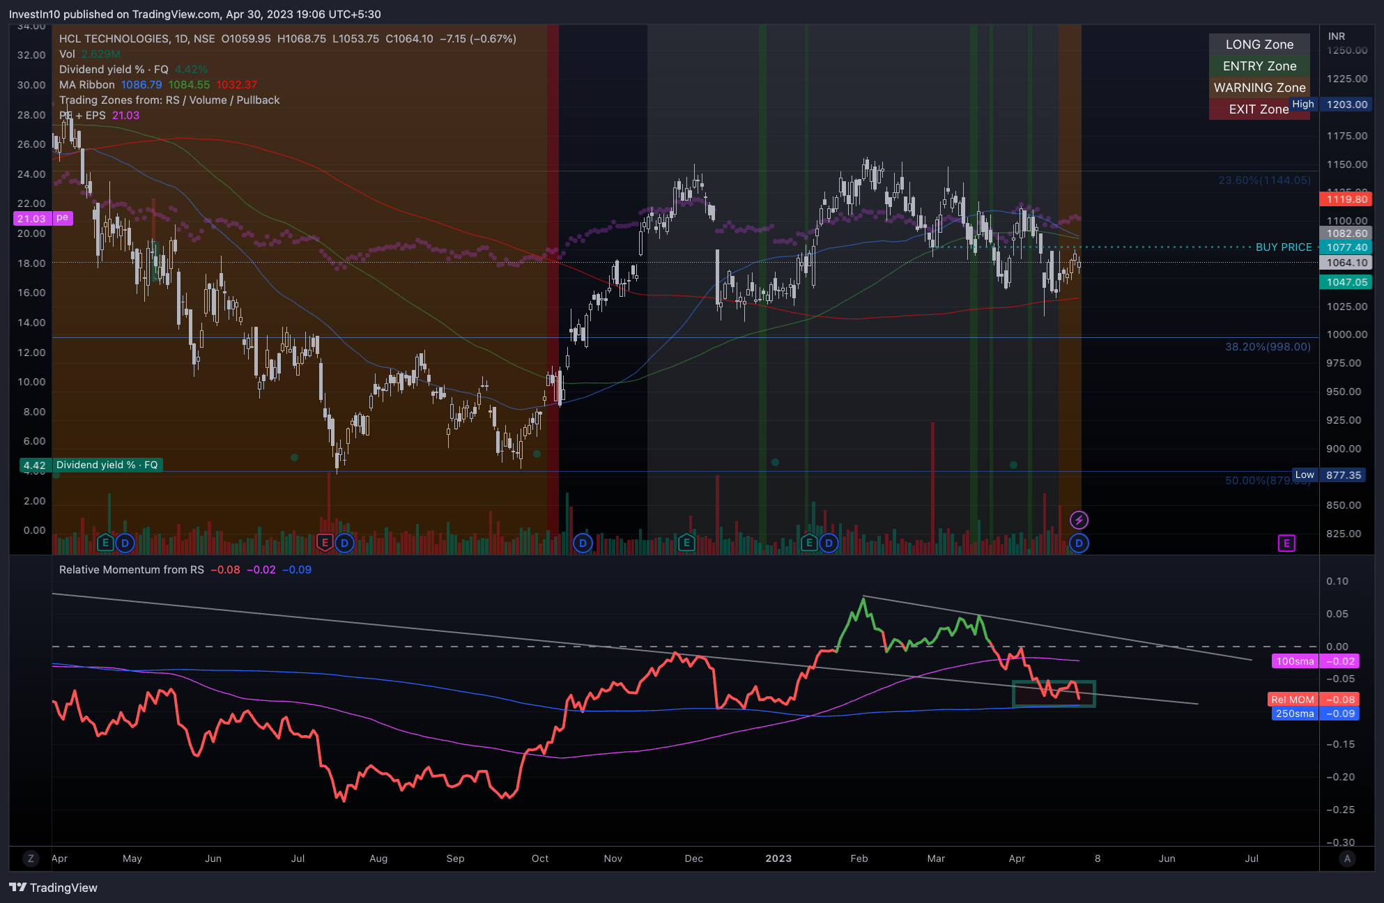
Task: Click the Low 877.35 price label
Action: point(1329,475)
